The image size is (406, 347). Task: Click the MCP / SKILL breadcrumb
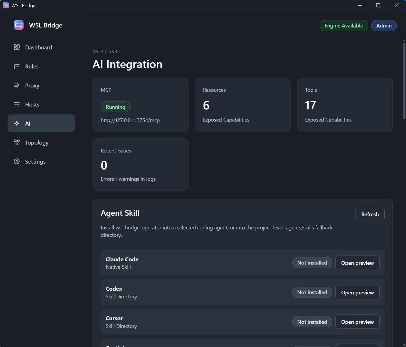[x=107, y=52]
